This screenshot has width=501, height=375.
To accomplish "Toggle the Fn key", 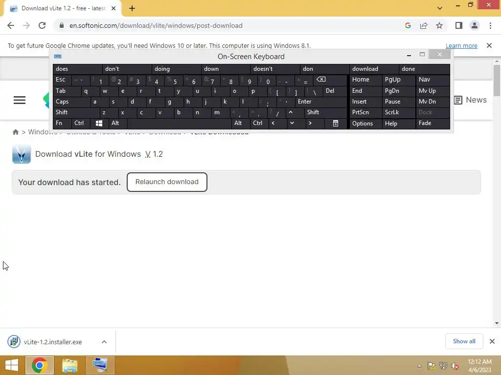I will [x=62, y=123].
